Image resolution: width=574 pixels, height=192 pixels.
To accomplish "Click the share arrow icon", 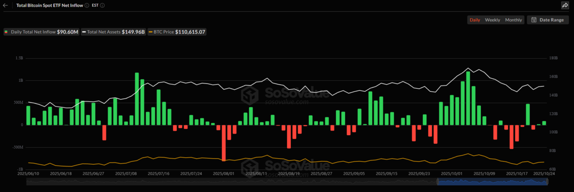I will tap(565, 5).
